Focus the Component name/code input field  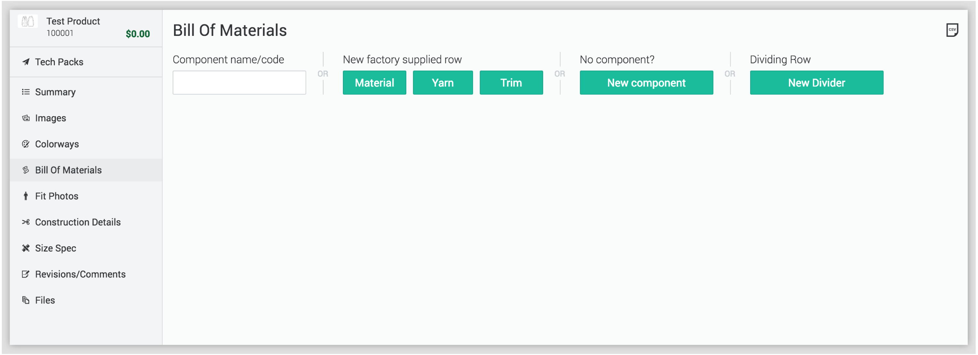point(239,82)
